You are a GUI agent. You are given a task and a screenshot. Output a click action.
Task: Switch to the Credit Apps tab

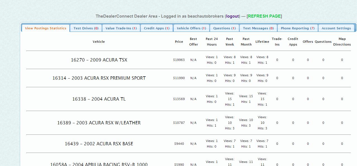pyautogui.click(x=157, y=28)
